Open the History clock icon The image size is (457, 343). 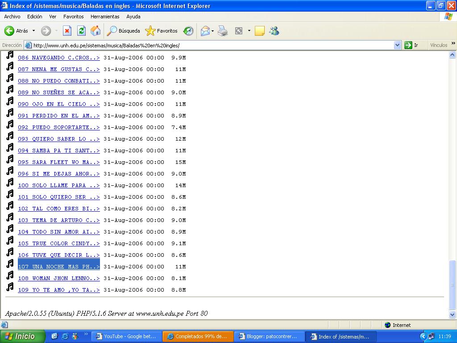point(188,31)
